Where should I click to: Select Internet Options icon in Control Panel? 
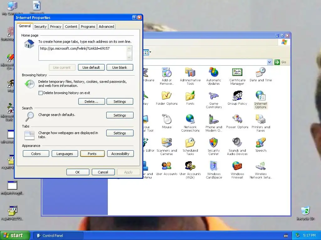260,100
